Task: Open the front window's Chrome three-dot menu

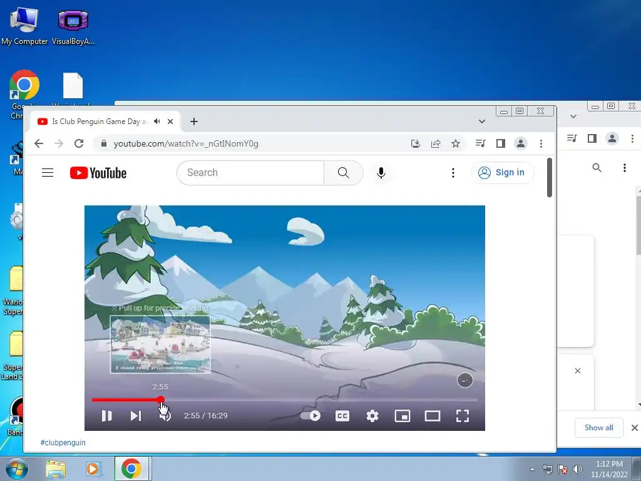Action: point(541,143)
